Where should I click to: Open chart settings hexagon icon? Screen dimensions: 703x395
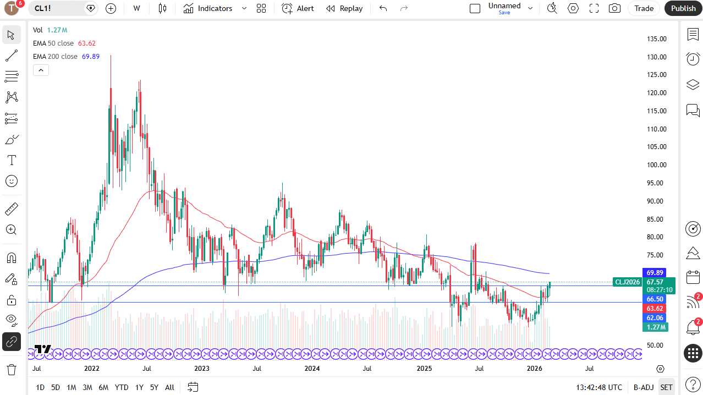pos(573,8)
